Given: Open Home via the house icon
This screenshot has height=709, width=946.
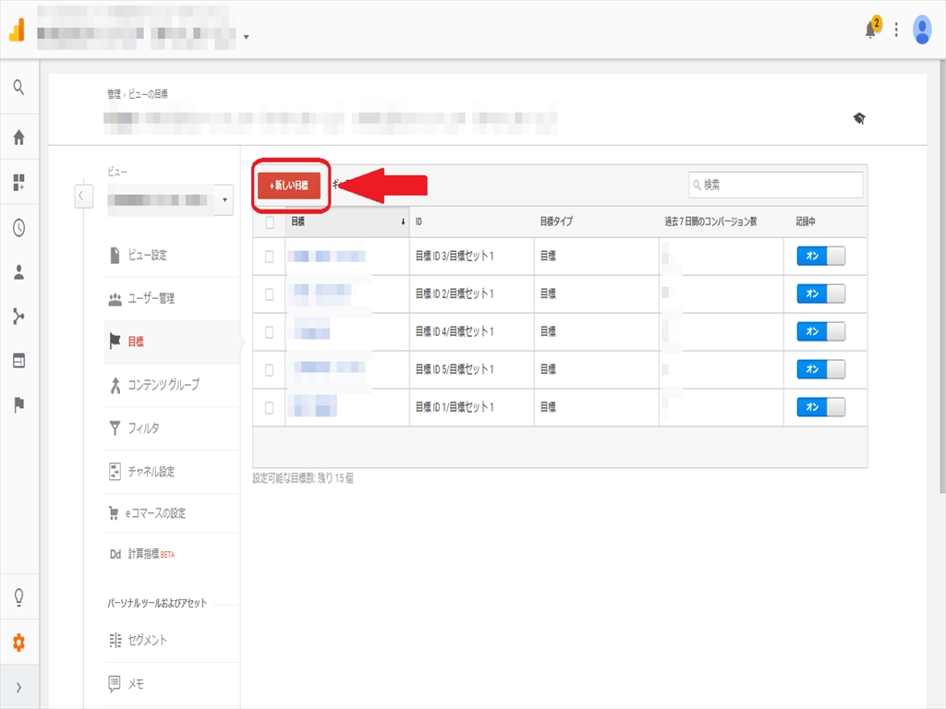Looking at the screenshot, I should 18,138.
